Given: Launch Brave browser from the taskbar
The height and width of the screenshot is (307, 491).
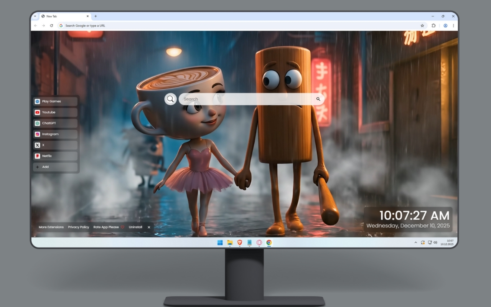Looking at the screenshot, I should coord(240,243).
